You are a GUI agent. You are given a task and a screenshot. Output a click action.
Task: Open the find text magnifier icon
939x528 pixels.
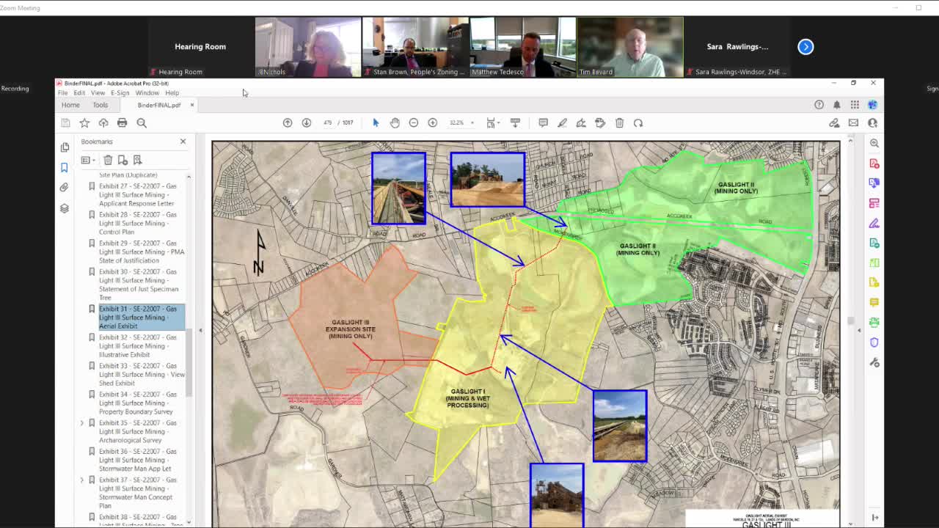pos(142,123)
